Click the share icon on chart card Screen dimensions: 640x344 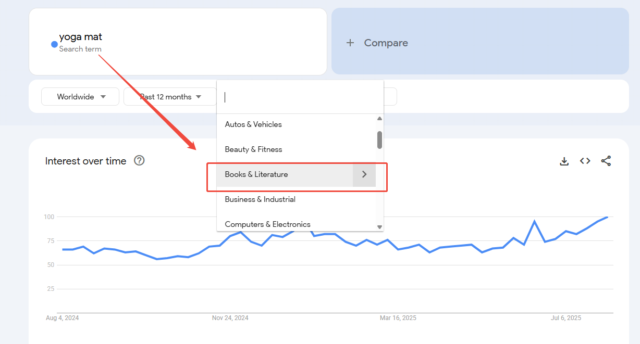tap(606, 161)
